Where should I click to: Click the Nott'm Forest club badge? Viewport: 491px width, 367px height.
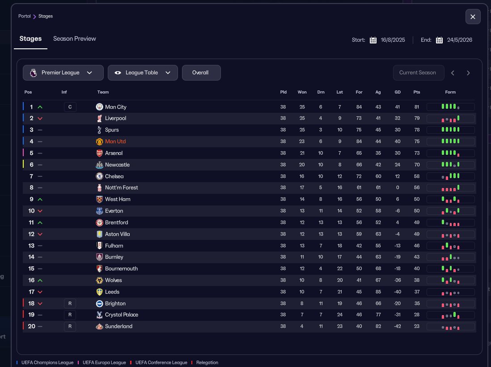(99, 188)
